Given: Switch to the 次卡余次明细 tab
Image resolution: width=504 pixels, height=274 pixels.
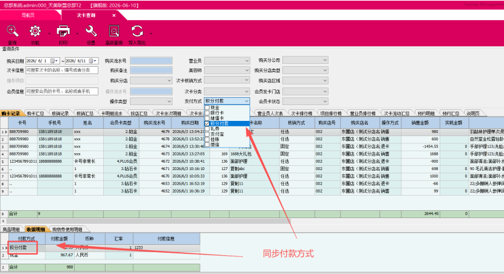Looking at the screenshot, I should pos(168,114).
